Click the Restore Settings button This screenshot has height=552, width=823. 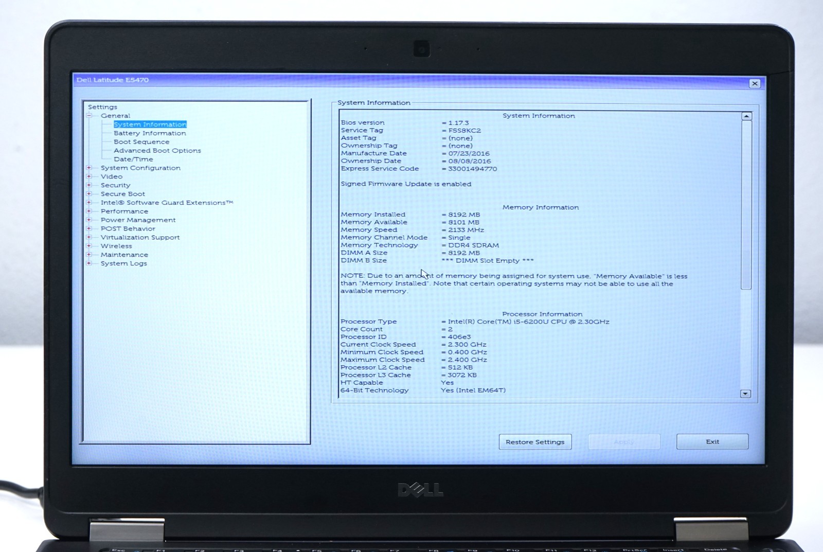coord(535,442)
